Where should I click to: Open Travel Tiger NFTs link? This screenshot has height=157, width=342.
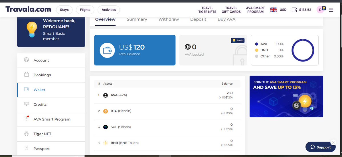(207, 10)
